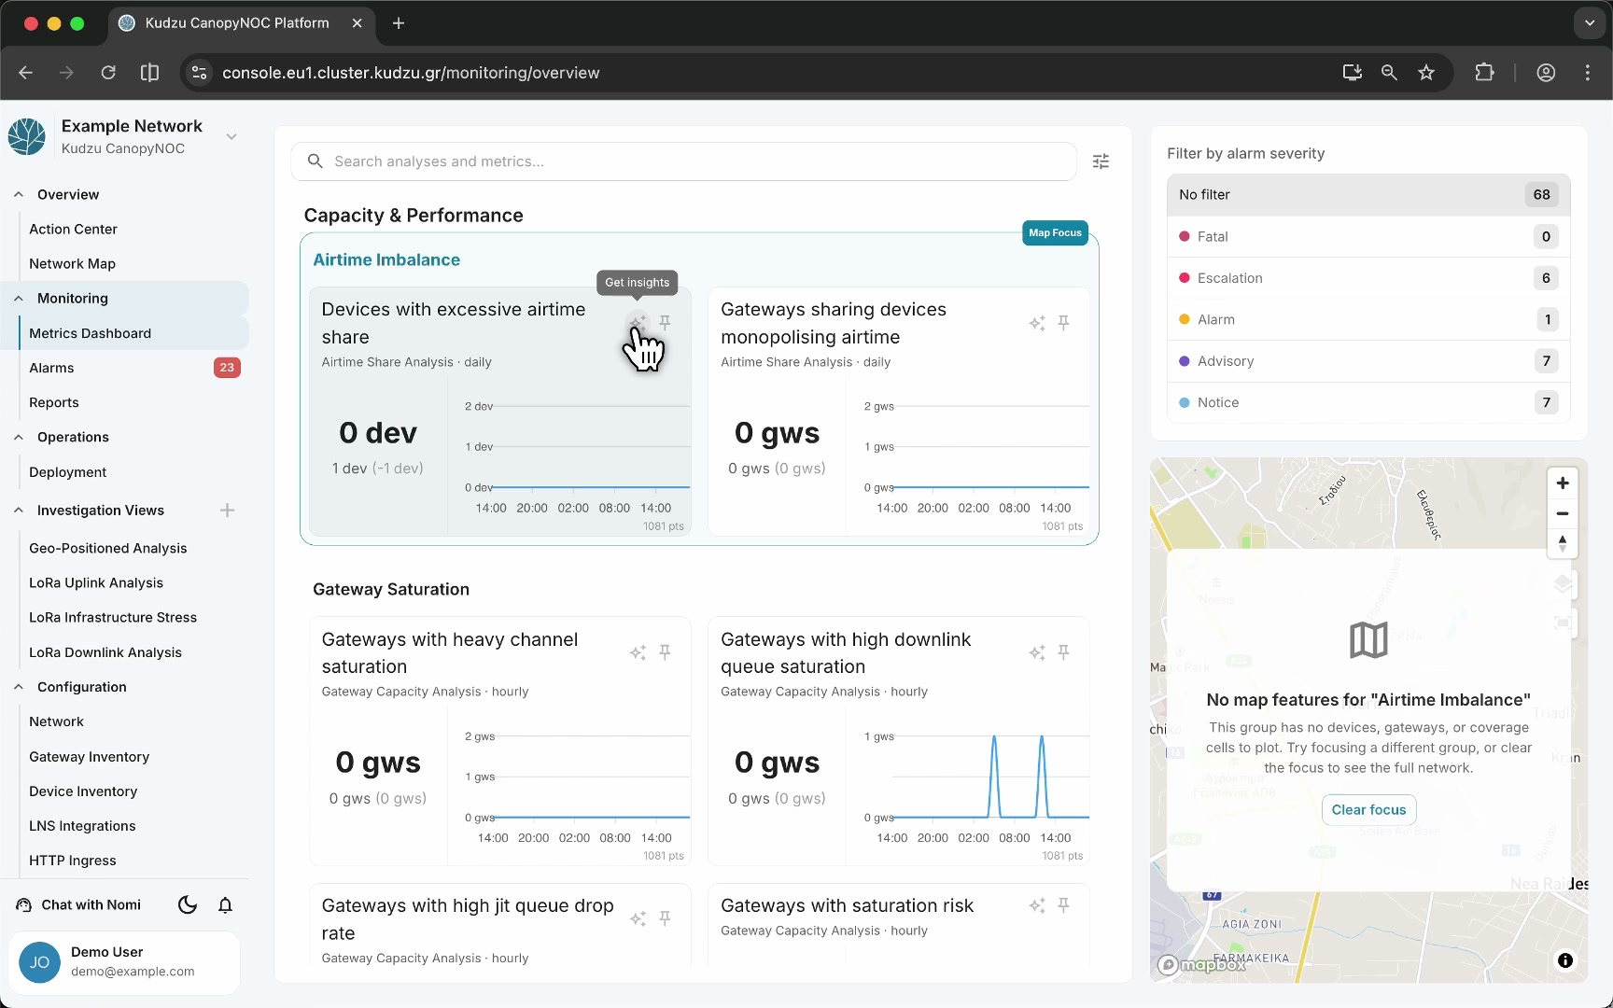Open browser extensions puzzle icon
1613x1008 pixels.
click(1484, 73)
